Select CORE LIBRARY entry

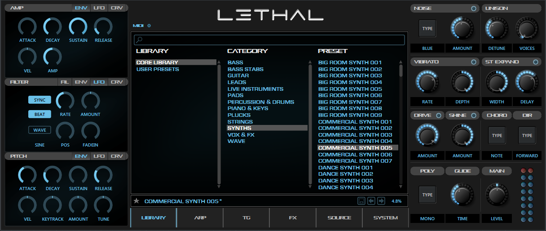(176, 62)
